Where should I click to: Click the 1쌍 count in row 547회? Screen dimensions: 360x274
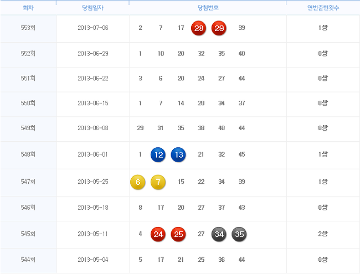coord(323,182)
